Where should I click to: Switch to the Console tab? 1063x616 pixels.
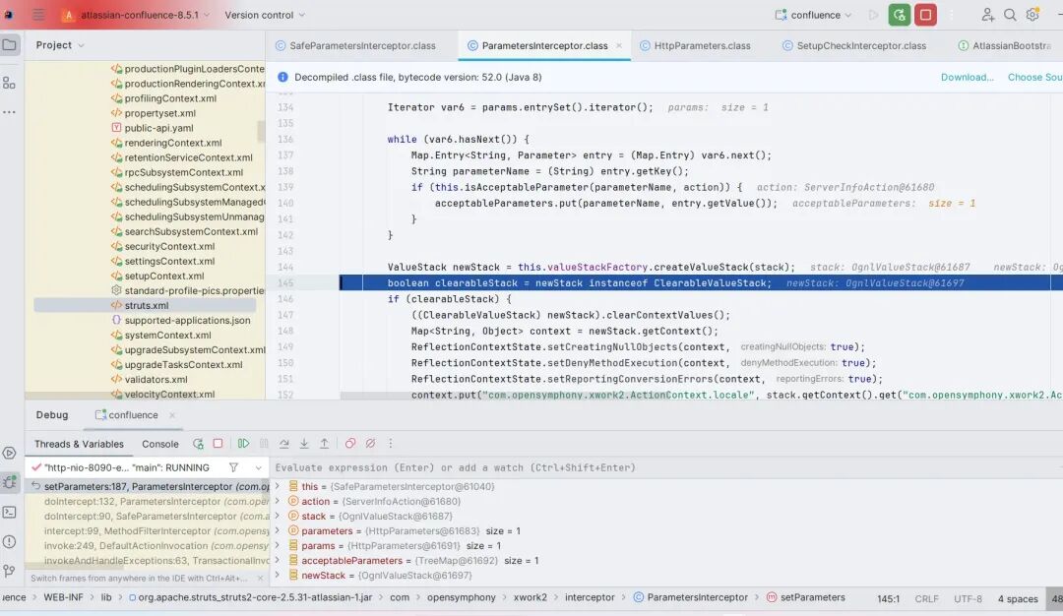tap(160, 444)
